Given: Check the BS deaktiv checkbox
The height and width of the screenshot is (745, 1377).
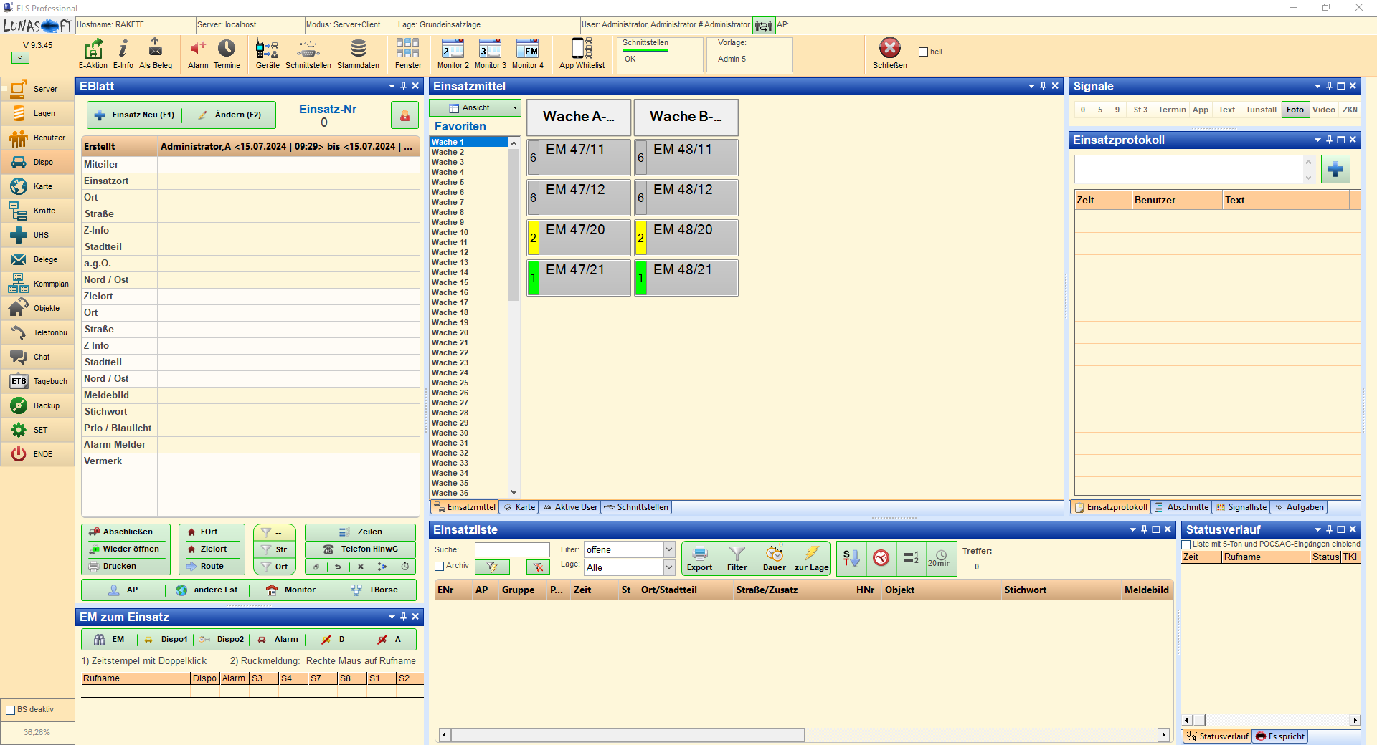Looking at the screenshot, I should [x=11, y=710].
